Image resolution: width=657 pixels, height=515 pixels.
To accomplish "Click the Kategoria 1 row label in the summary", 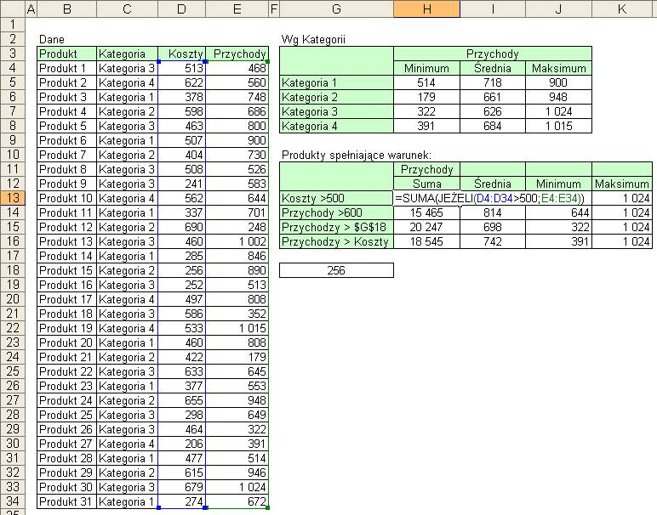I will [x=336, y=82].
